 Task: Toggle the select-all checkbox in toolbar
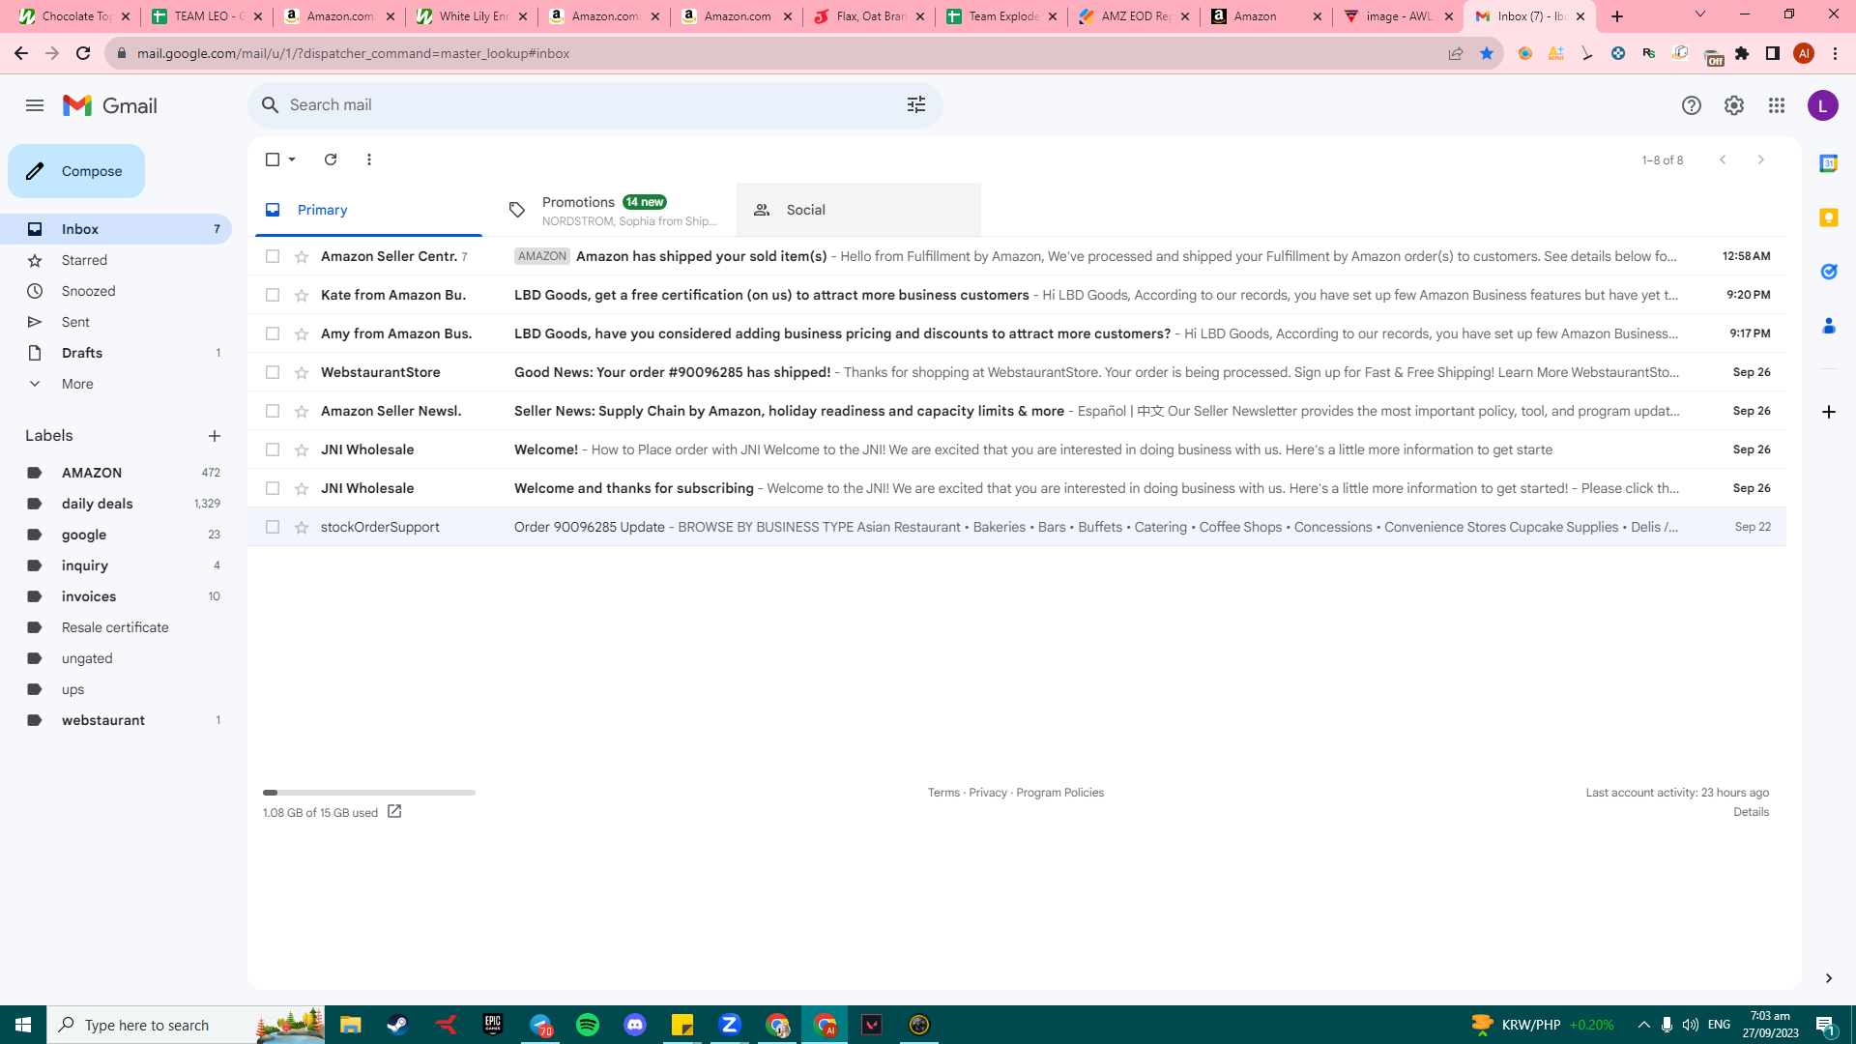point(273,159)
